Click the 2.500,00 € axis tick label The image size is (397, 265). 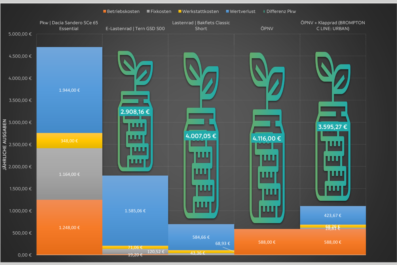coord(20,144)
